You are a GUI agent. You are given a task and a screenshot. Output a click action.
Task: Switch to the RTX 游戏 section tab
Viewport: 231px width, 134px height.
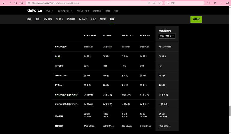[48, 19]
